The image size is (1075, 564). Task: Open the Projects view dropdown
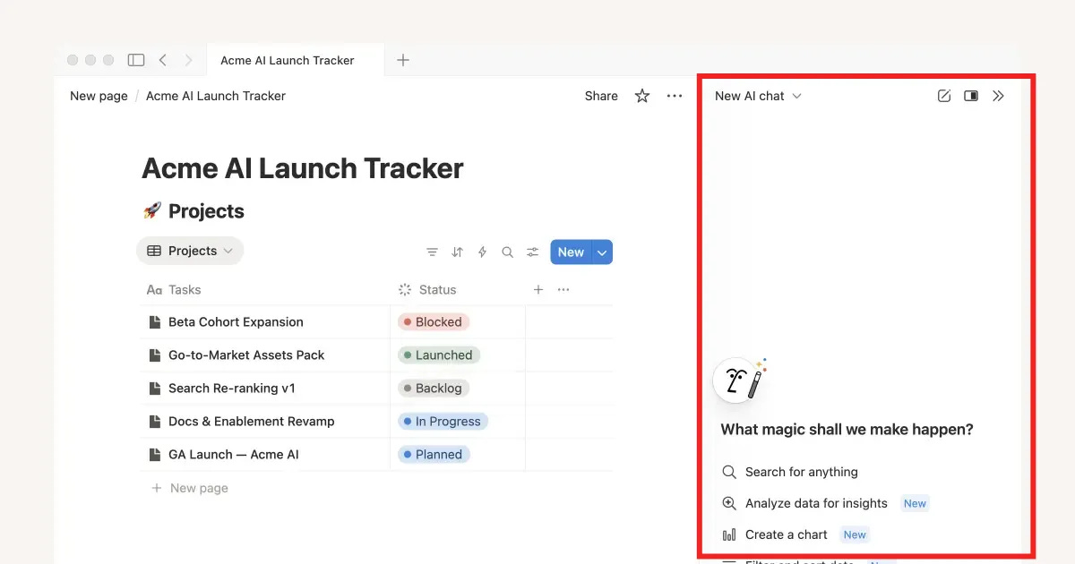[190, 252]
